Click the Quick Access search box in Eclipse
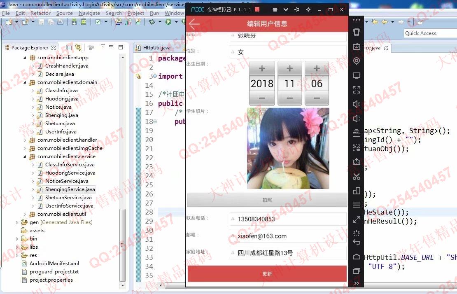Screen dimensions: 457x294 (x=430, y=33)
